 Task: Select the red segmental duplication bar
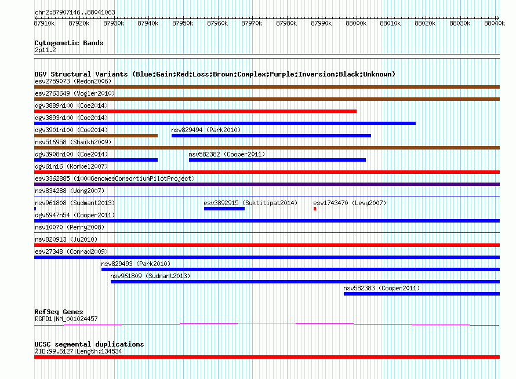click(x=267, y=357)
